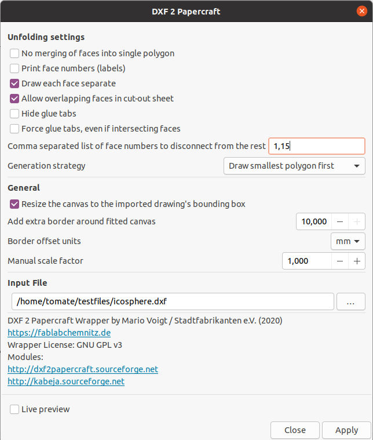Open the Border offset units mm dropdown
This screenshot has height=440, width=373.
click(x=348, y=241)
